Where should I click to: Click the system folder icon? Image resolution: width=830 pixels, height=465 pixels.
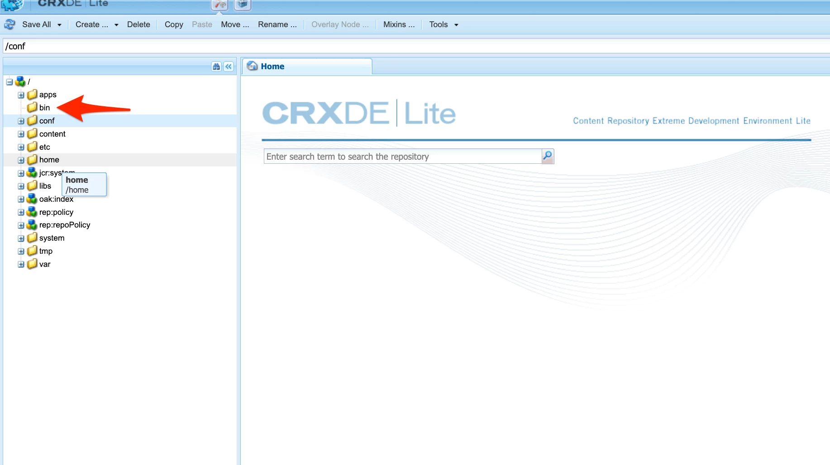coord(32,238)
